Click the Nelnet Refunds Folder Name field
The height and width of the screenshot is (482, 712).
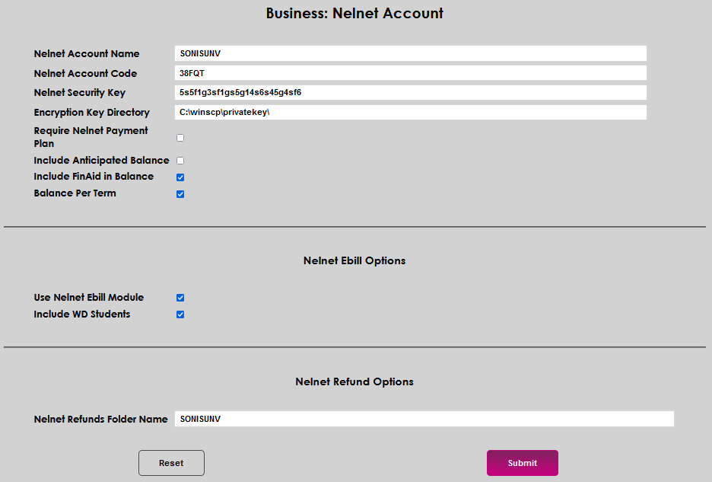(x=424, y=418)
